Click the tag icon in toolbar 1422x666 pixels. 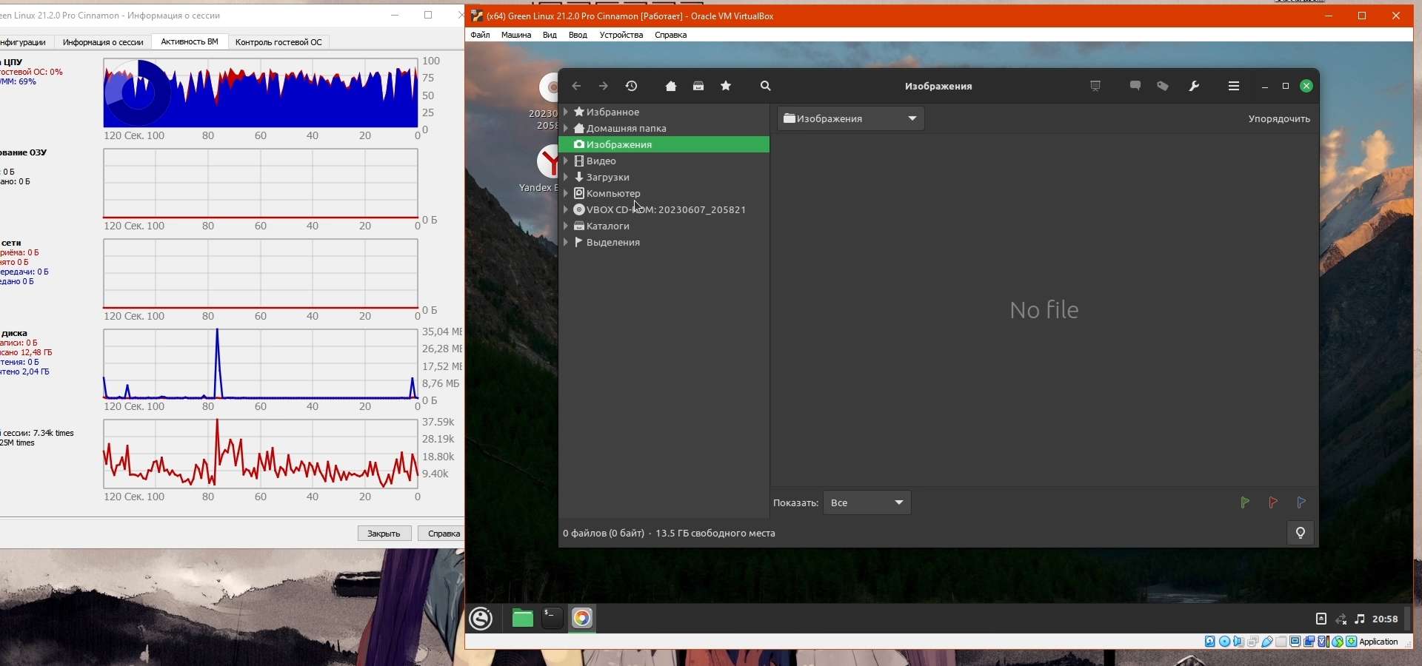pyautogui.click(x=1163, y=87)
